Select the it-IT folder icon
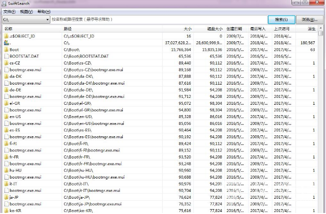Image resolution: width=326 pixels, height=214 pixels. coord(6,183)
